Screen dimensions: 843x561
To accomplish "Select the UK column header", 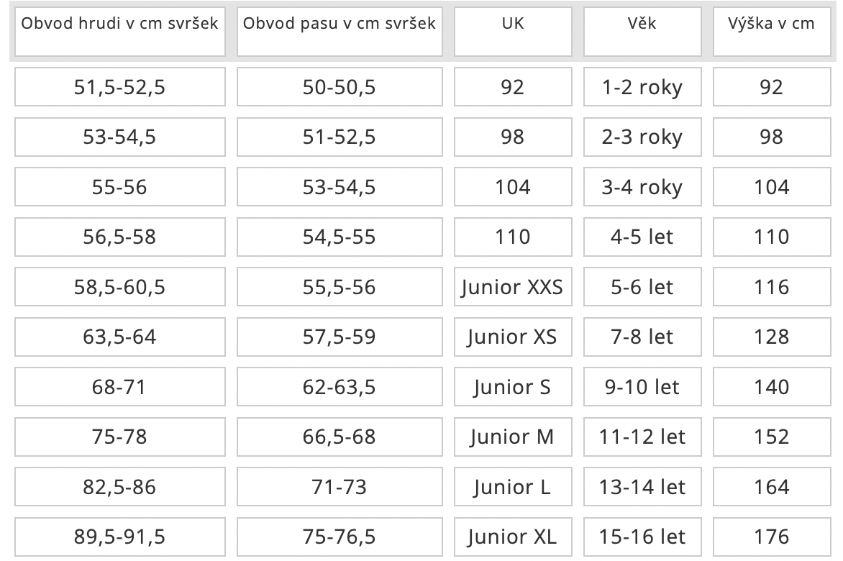I will point(513,31).
